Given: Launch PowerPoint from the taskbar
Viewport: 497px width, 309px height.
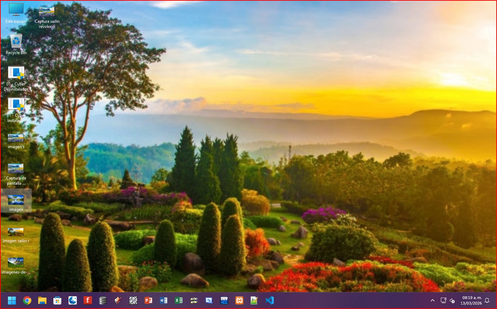Looking at the screenshot, I should 148,300.
